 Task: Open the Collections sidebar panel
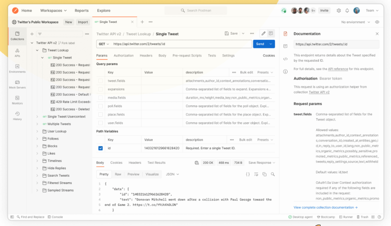click(x=17, y=36)
